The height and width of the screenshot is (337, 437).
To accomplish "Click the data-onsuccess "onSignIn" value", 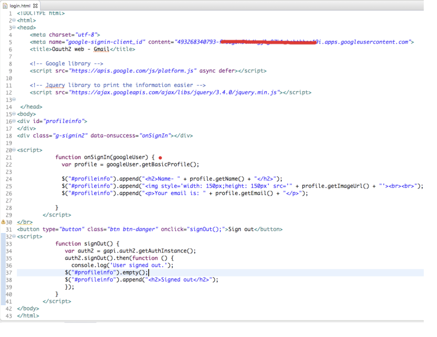I will (x=155, y=135).
